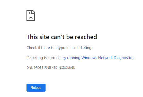Click the word "typo" in the message
Image resolution: width=143 pixels, height=97 pixels.
tap(61, 48)
